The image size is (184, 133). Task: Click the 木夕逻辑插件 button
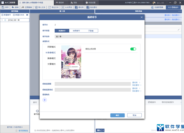pyautogui.click(x=173, y=7)
